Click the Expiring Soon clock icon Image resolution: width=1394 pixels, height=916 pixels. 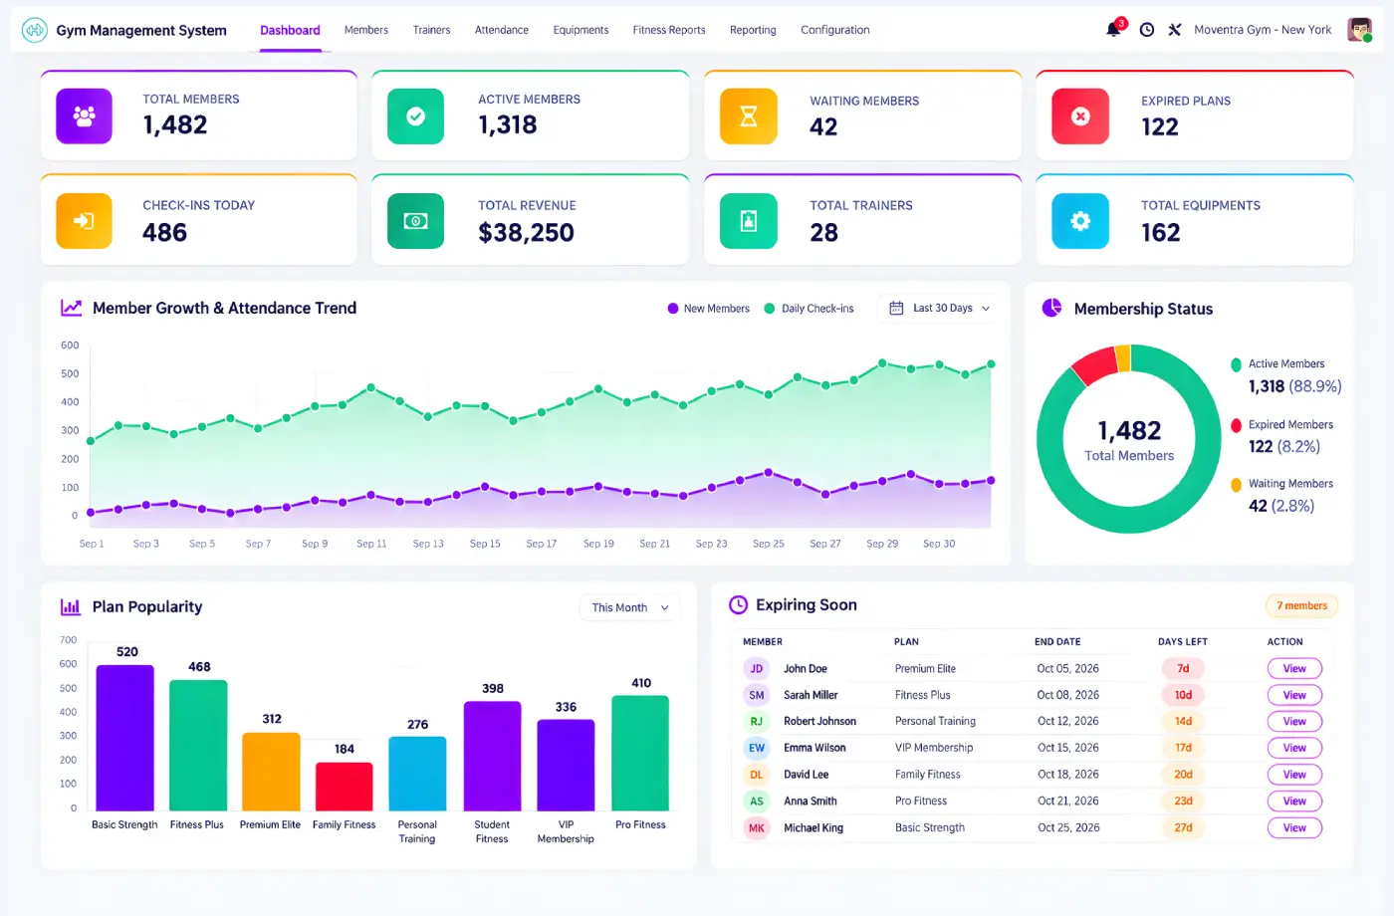[x=738, y=604]
